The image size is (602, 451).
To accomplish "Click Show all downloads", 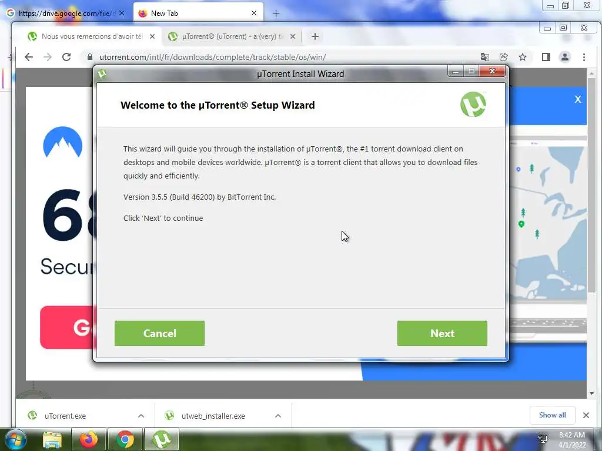I will [x=552, y=415].
